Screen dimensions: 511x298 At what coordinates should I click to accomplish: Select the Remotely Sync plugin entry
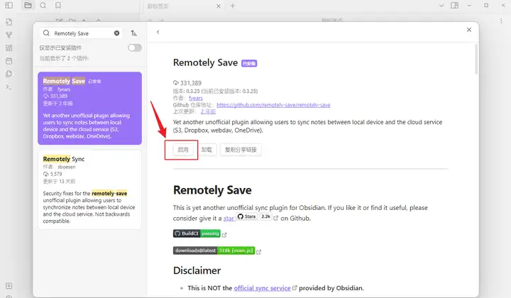tap(89, 190)
